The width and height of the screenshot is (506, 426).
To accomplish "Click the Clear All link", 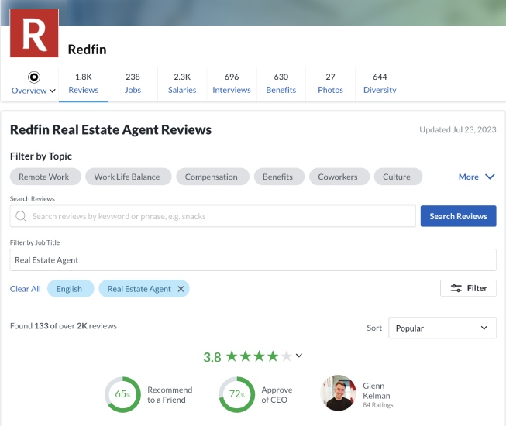I will coord(25,289).
